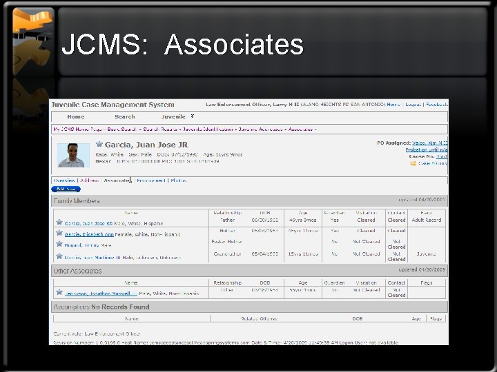Switch to the Overview tab
The image size is (497, 372).
(x=64, y=180)
